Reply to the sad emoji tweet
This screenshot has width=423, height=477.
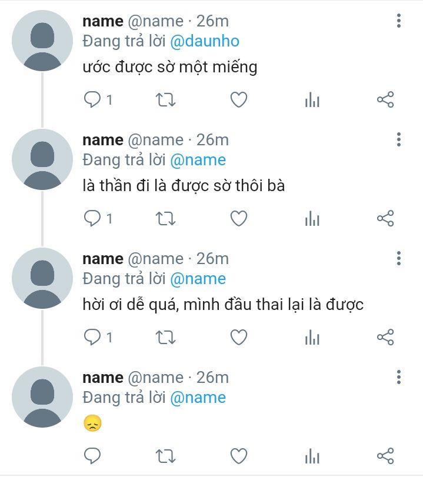(92, 456)
